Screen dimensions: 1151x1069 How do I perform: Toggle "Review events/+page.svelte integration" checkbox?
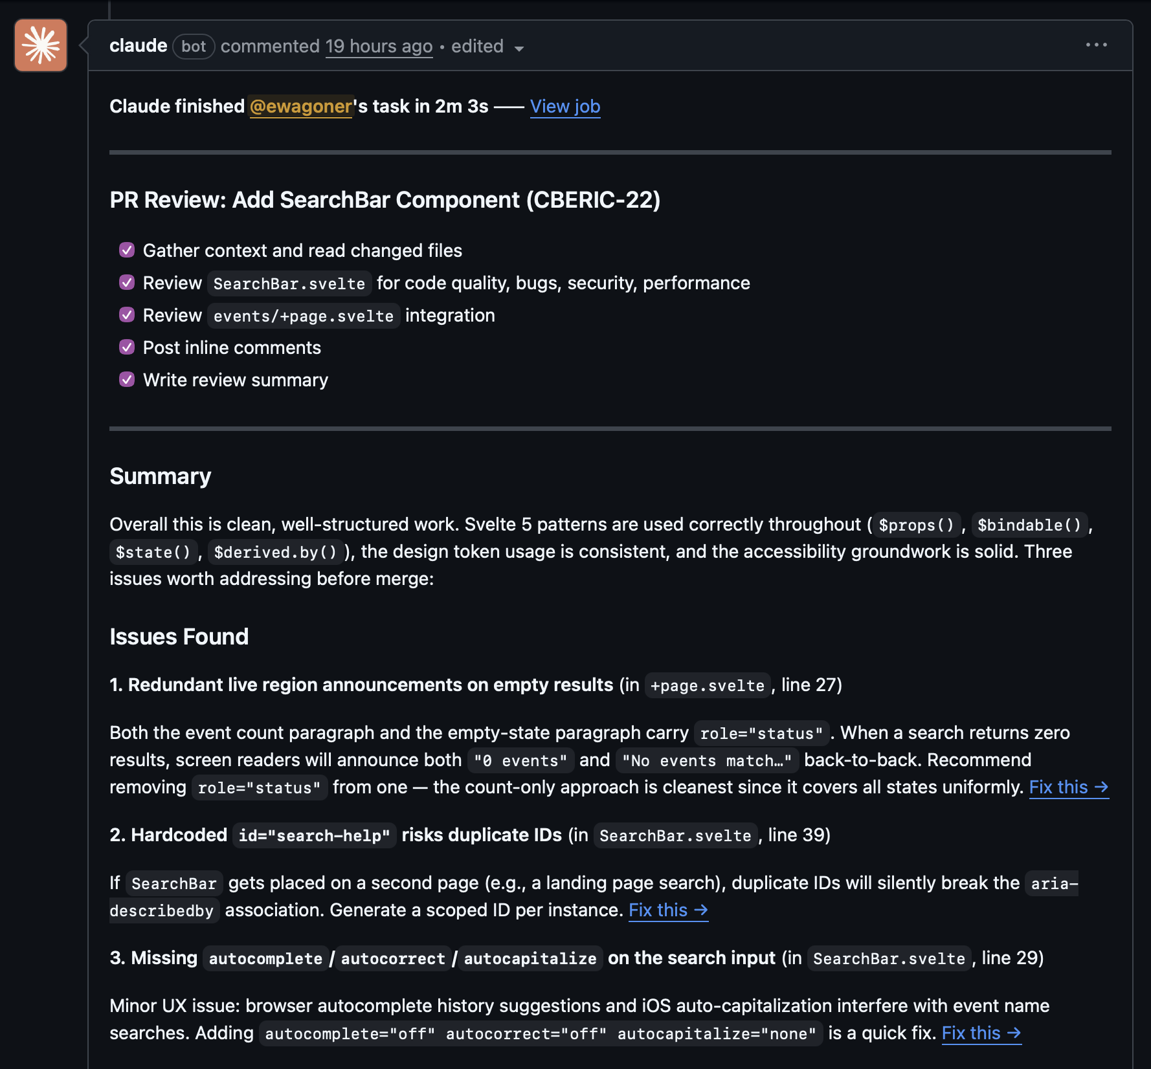pos(127,314)
